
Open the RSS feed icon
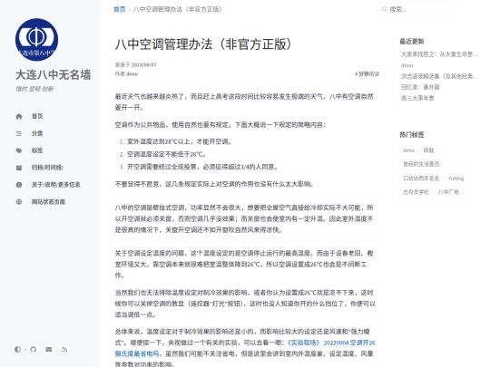pyautogui.click(x=64, y=349)
